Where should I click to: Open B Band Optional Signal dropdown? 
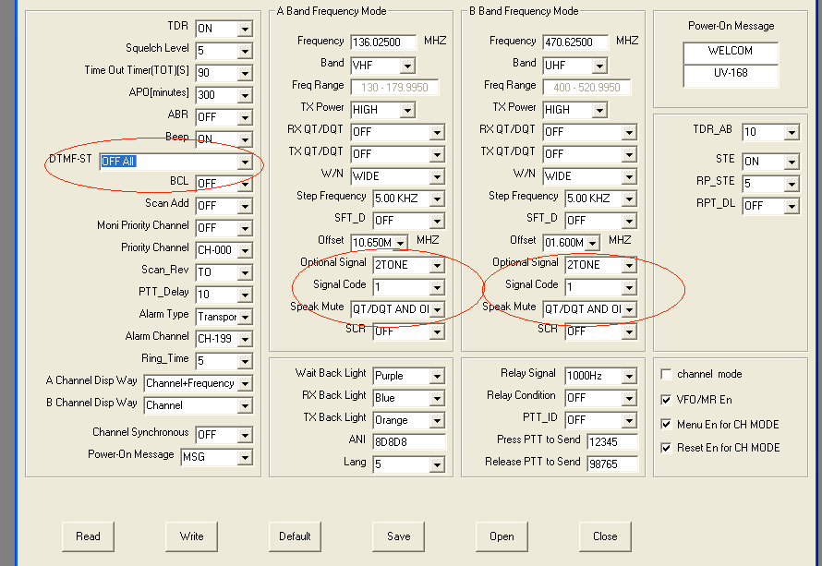tap(629, 265)
